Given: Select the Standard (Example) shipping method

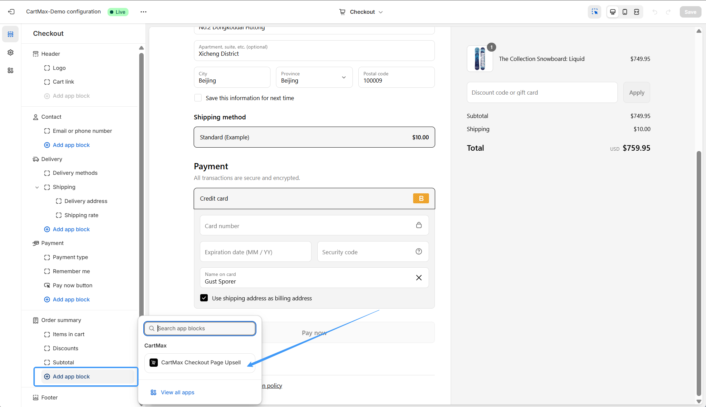Looking at the screenshot, I should click(314, 137).
